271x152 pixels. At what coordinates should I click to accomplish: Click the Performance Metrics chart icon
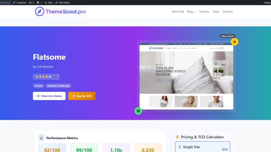(x=41, y=138)
